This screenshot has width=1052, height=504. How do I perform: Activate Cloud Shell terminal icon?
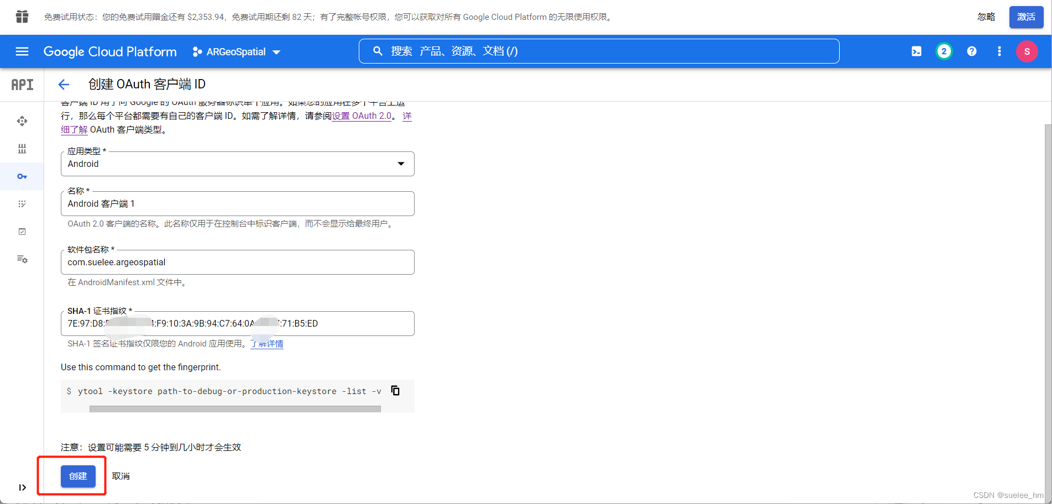click(x=917, y=51)
